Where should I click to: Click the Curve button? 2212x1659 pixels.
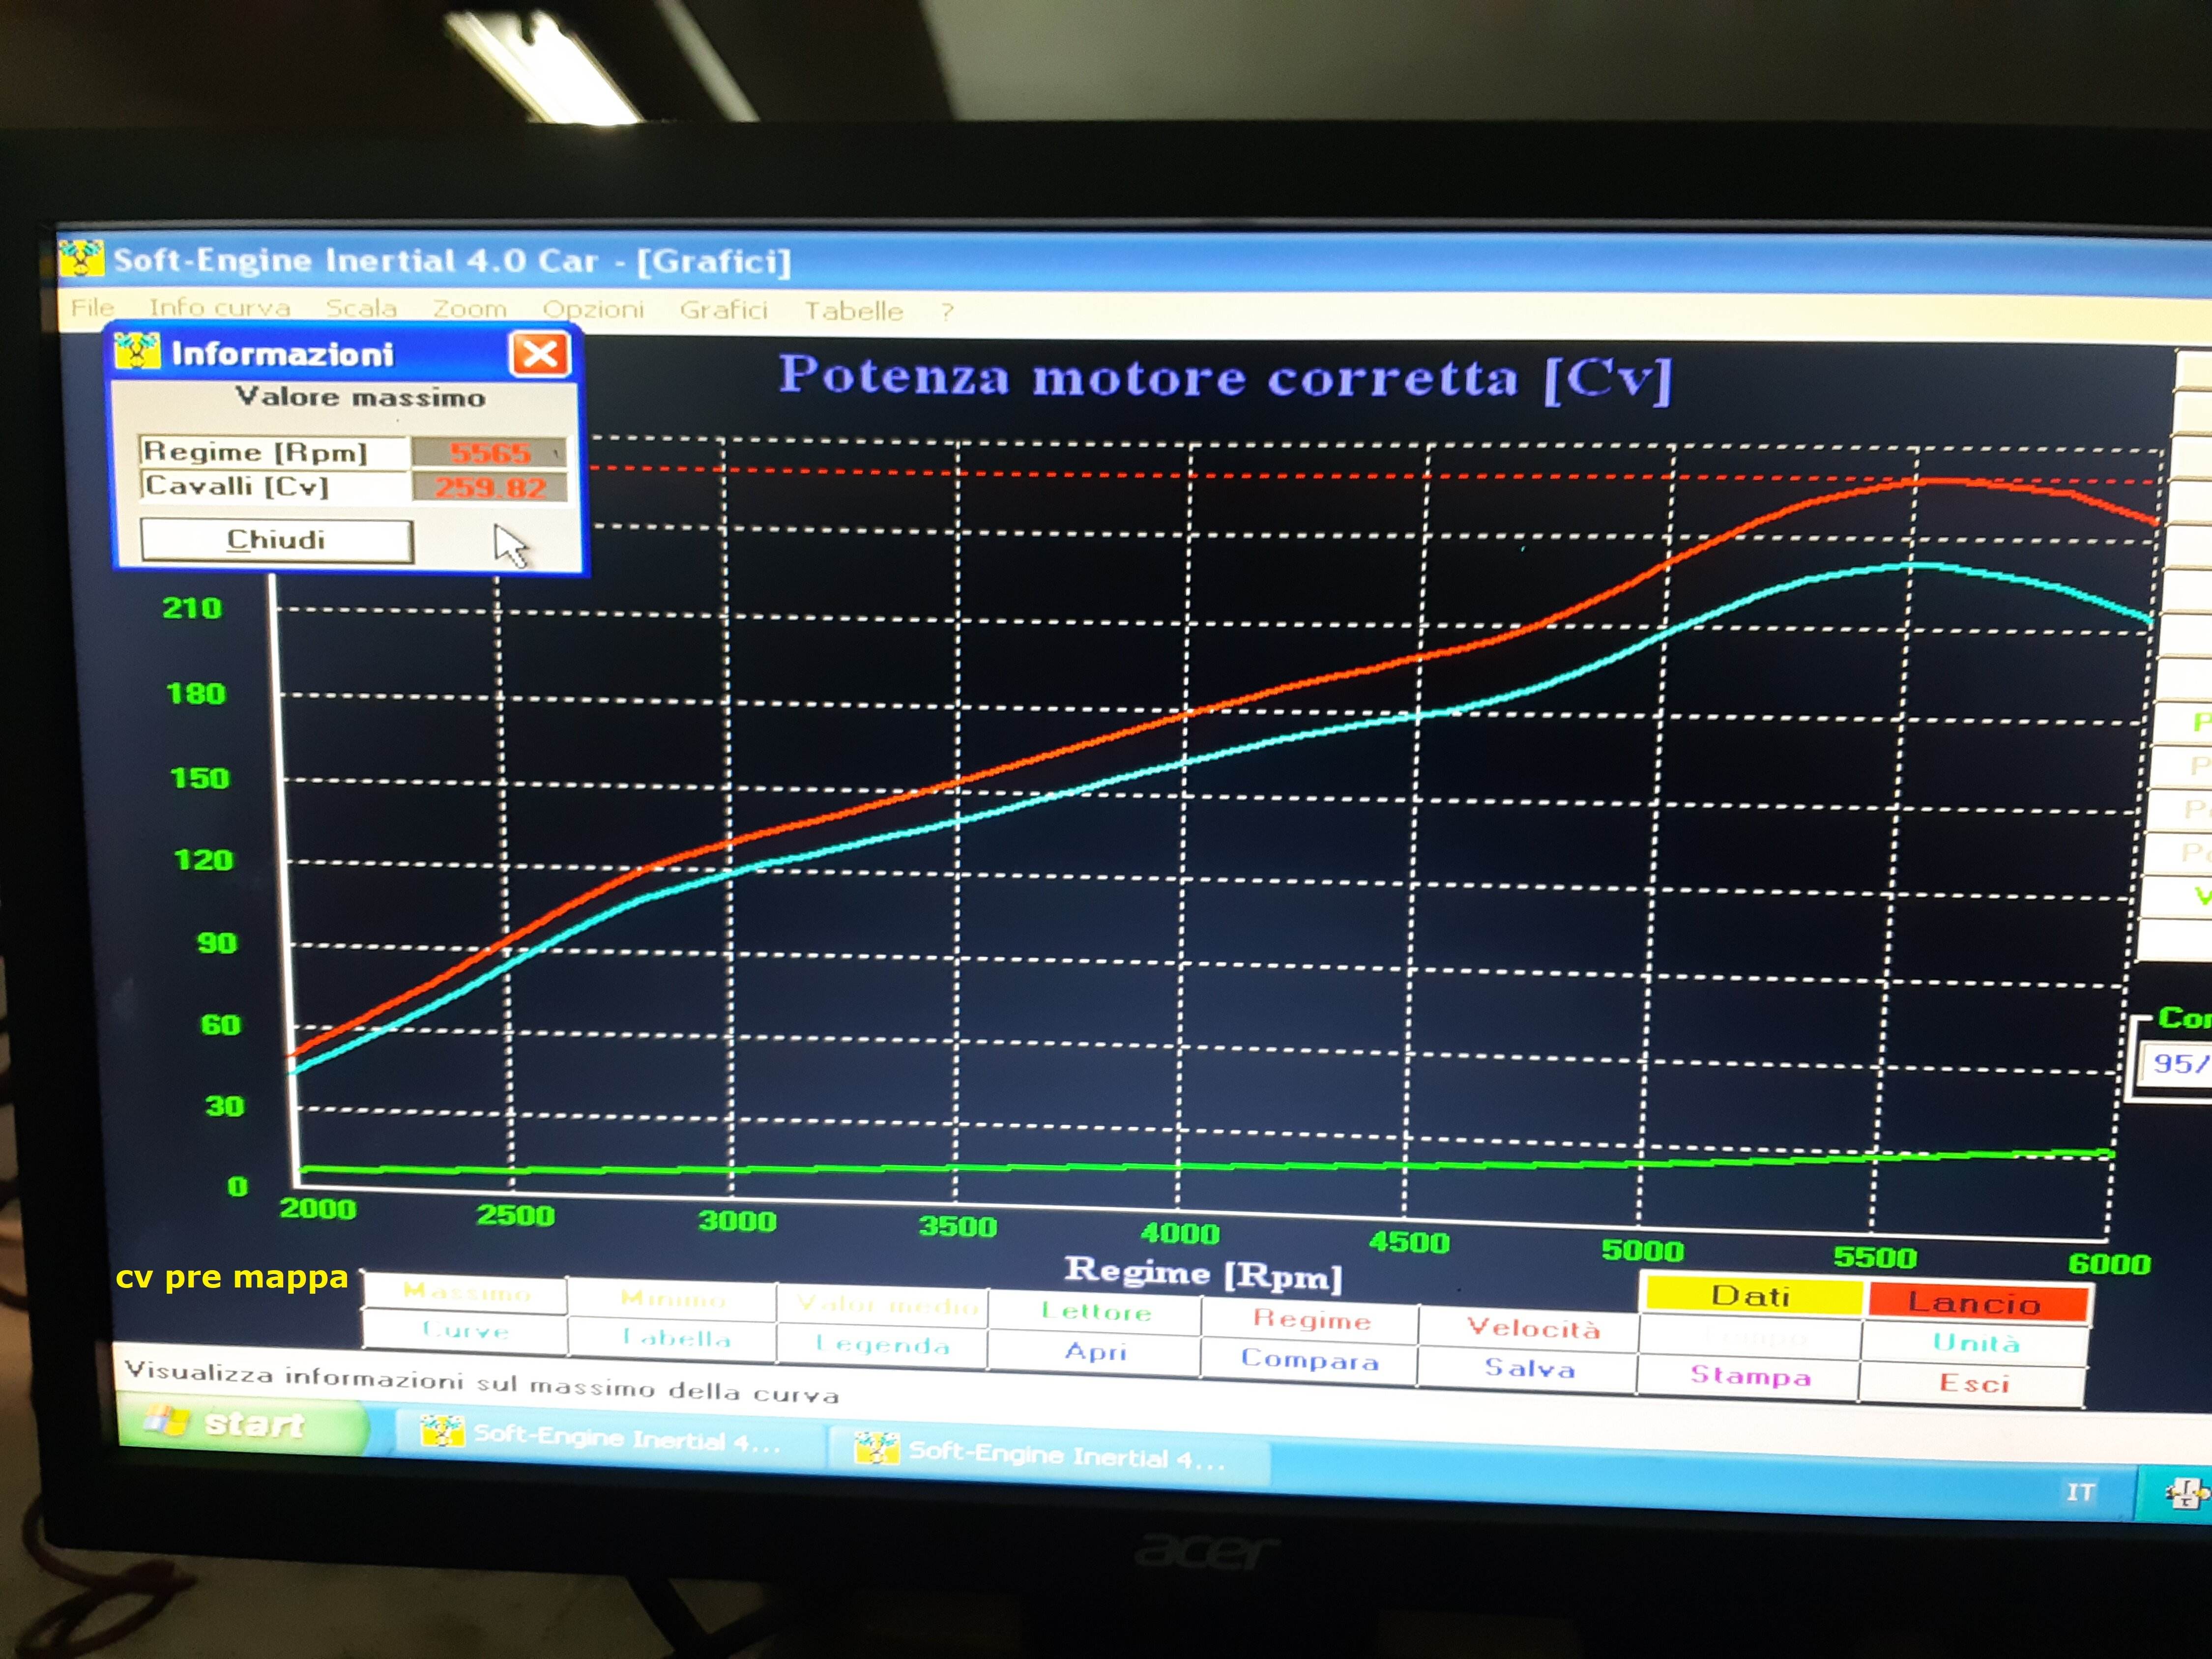coord(466,1331)
